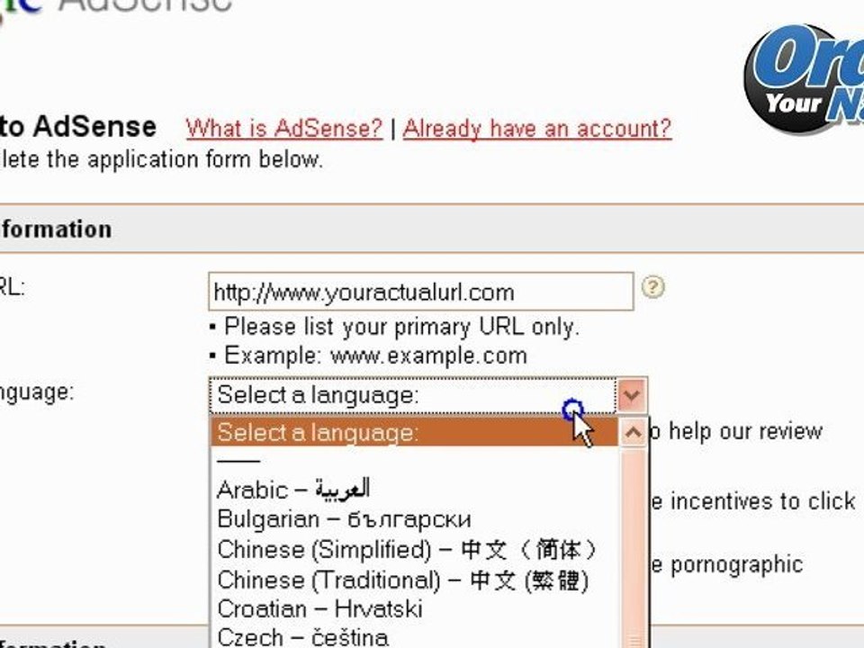Click the language list scroll-up arrow
This screenshot has height=648, width=864.
pos(633,433)
